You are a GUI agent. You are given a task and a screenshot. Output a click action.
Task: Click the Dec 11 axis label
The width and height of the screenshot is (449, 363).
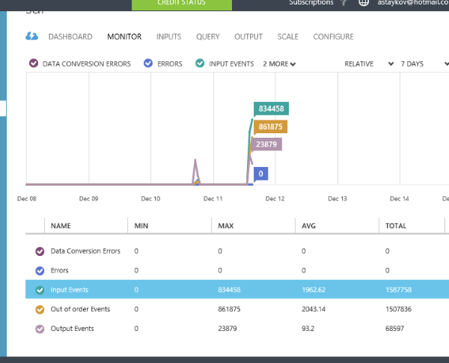click(x=213, y=198)
